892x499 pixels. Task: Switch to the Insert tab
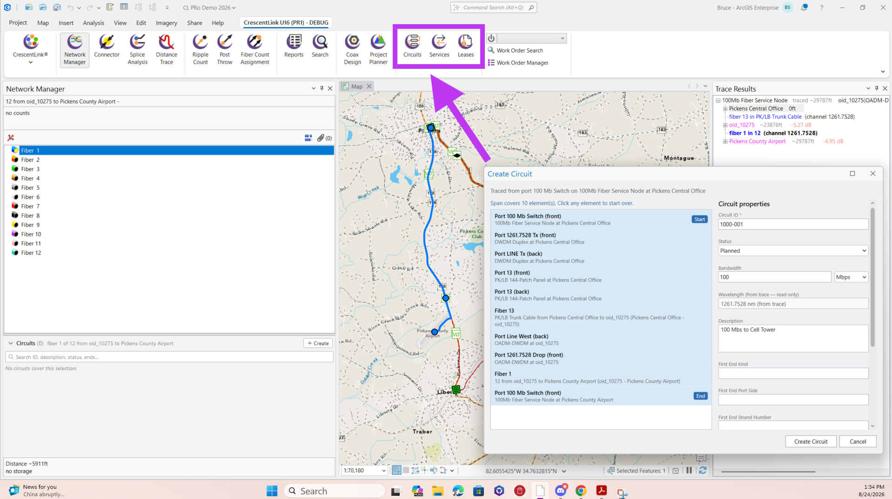(66, 23)
